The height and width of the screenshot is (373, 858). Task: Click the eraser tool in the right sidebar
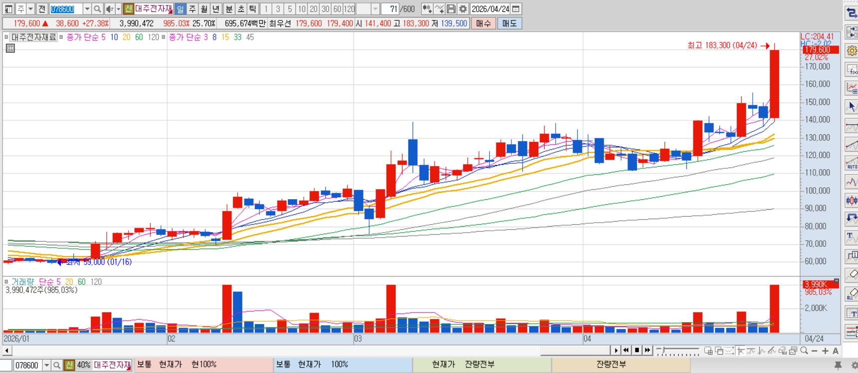pyautogui.click(x=852, y=275)
